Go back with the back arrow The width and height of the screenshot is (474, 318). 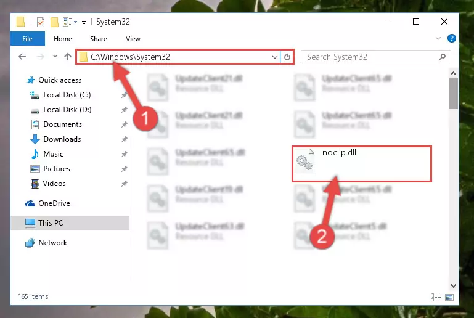pyautogui.click(x=22, y=57)
